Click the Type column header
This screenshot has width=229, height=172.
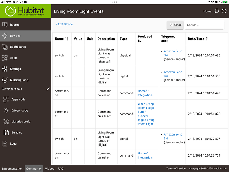[x=123, y=39]
